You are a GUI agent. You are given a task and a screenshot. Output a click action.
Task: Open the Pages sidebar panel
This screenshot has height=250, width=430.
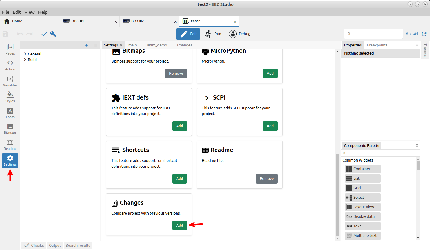tap(10, 49)
